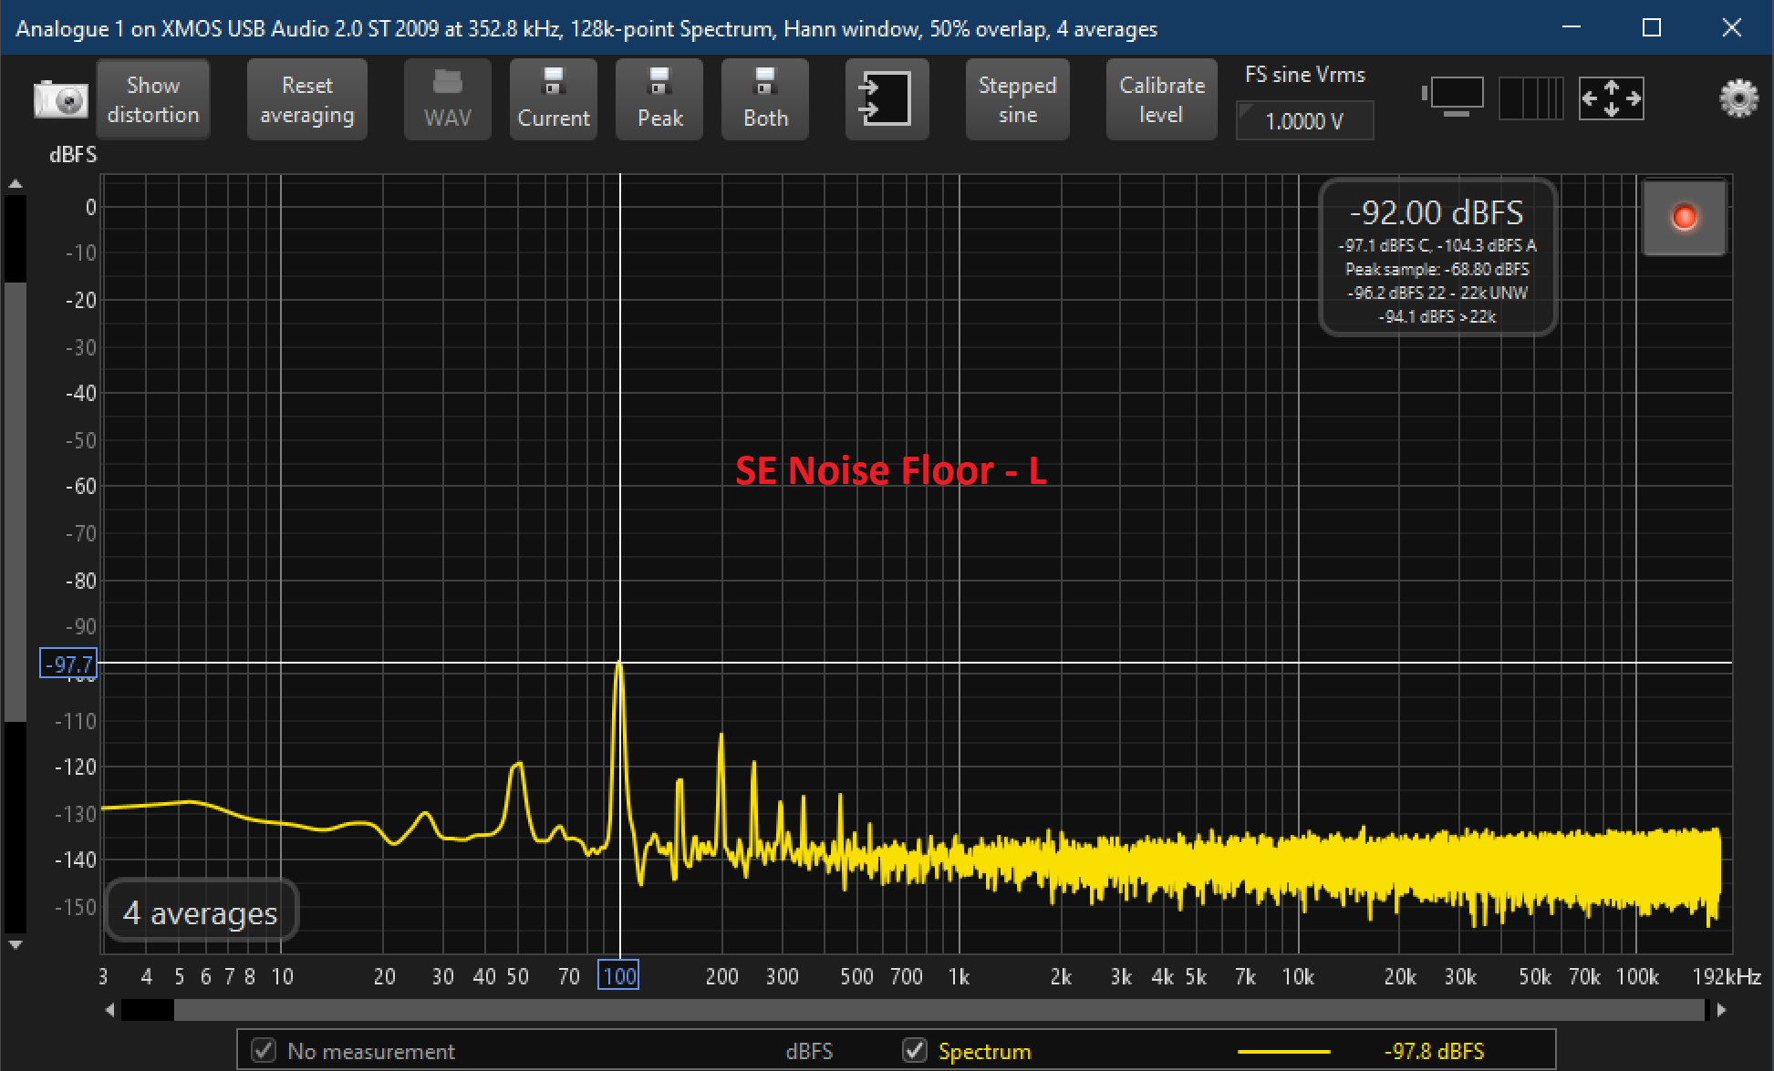Image resolution: width=1774 pixels, height=1071 pixels.
Task: Click the -92.00 dBFS level readout
Action: 1437,212
